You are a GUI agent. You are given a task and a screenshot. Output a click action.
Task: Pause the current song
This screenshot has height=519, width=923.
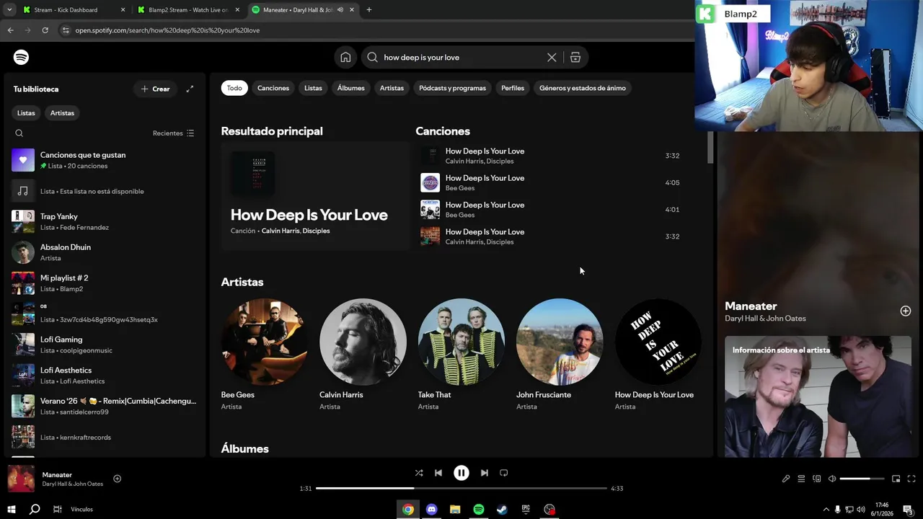(x=461, y=473)
